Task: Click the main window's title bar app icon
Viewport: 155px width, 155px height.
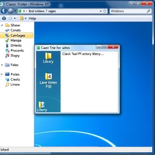Action: pos(2,4)
